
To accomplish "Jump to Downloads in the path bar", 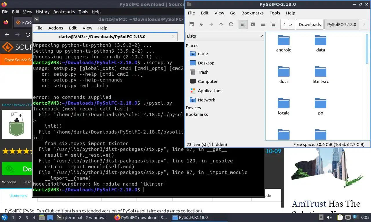I will pyautogui.click(x=310, y=24).
